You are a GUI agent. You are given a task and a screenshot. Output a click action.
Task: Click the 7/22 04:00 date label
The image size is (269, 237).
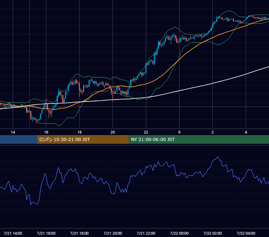click(x=246, y=233)
